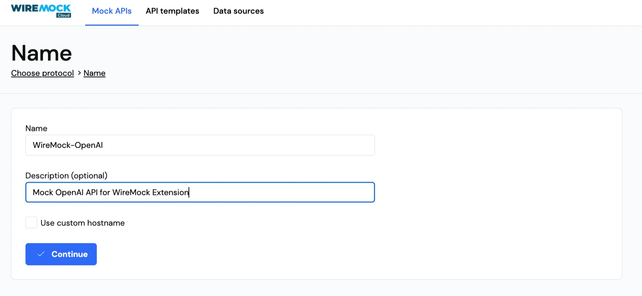Image resolution: width=642 pixels, height=296 pixels.
Task: Select the Mock APIs tab
Action: (x=112, y=11)
